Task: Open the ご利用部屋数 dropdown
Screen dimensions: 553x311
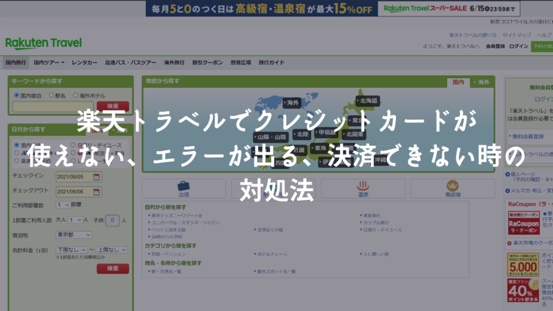Action: (x=63, y=205)
